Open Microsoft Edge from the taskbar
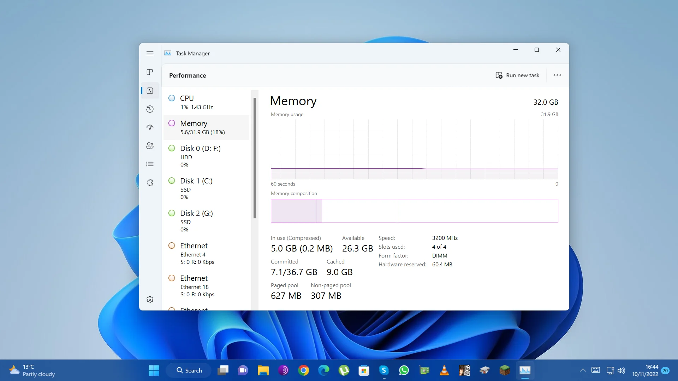 tap(323, 370)
